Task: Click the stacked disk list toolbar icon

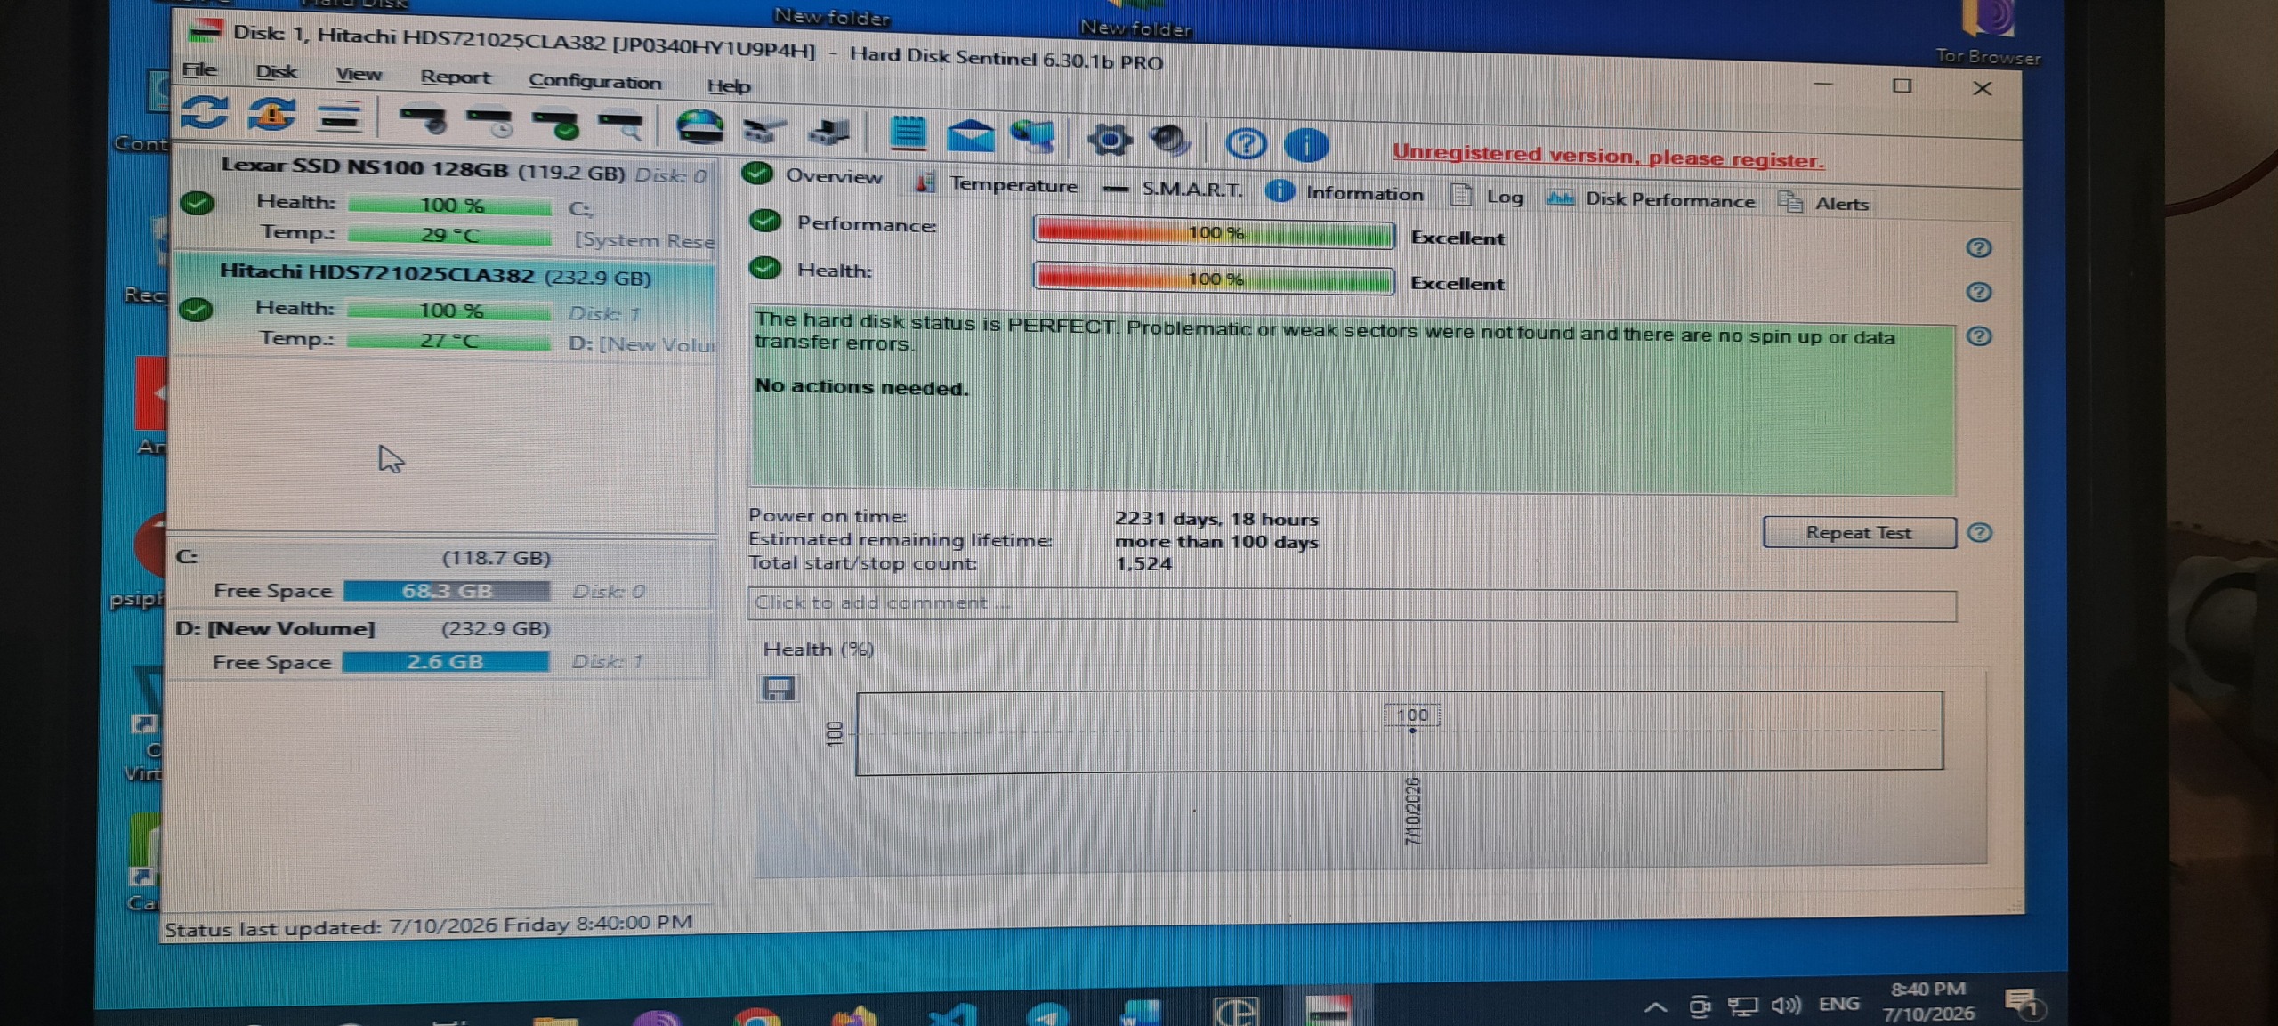Action: click(339, 117)
